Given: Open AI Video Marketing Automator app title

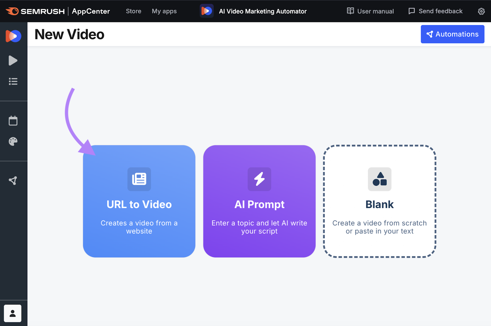Looking at the screenshot, I should [x=262, y=11].
